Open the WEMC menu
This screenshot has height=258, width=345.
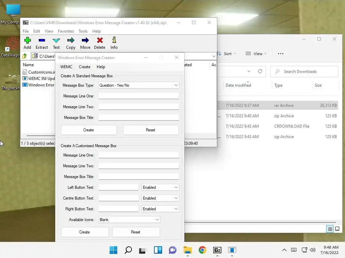pyautogui.click(x=66, y=67)
